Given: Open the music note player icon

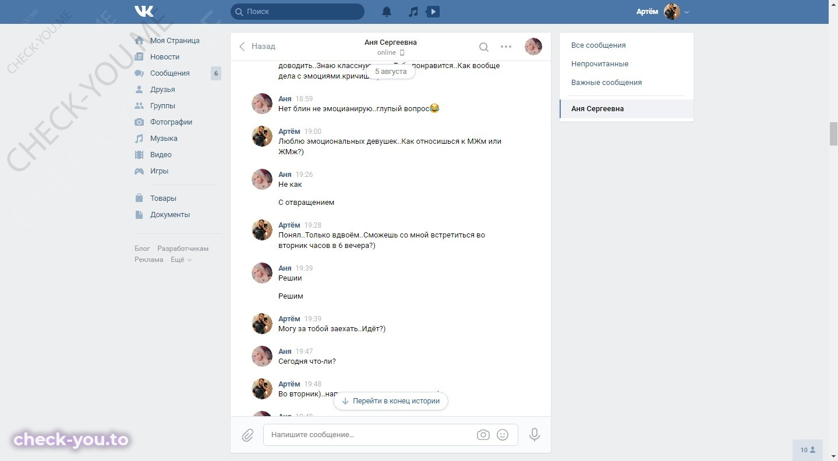Looking at the screenshot, I should tap(413, 12).
